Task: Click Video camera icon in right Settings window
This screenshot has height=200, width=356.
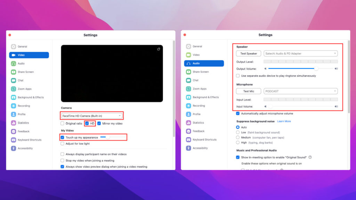Action: tap(188, 55)
